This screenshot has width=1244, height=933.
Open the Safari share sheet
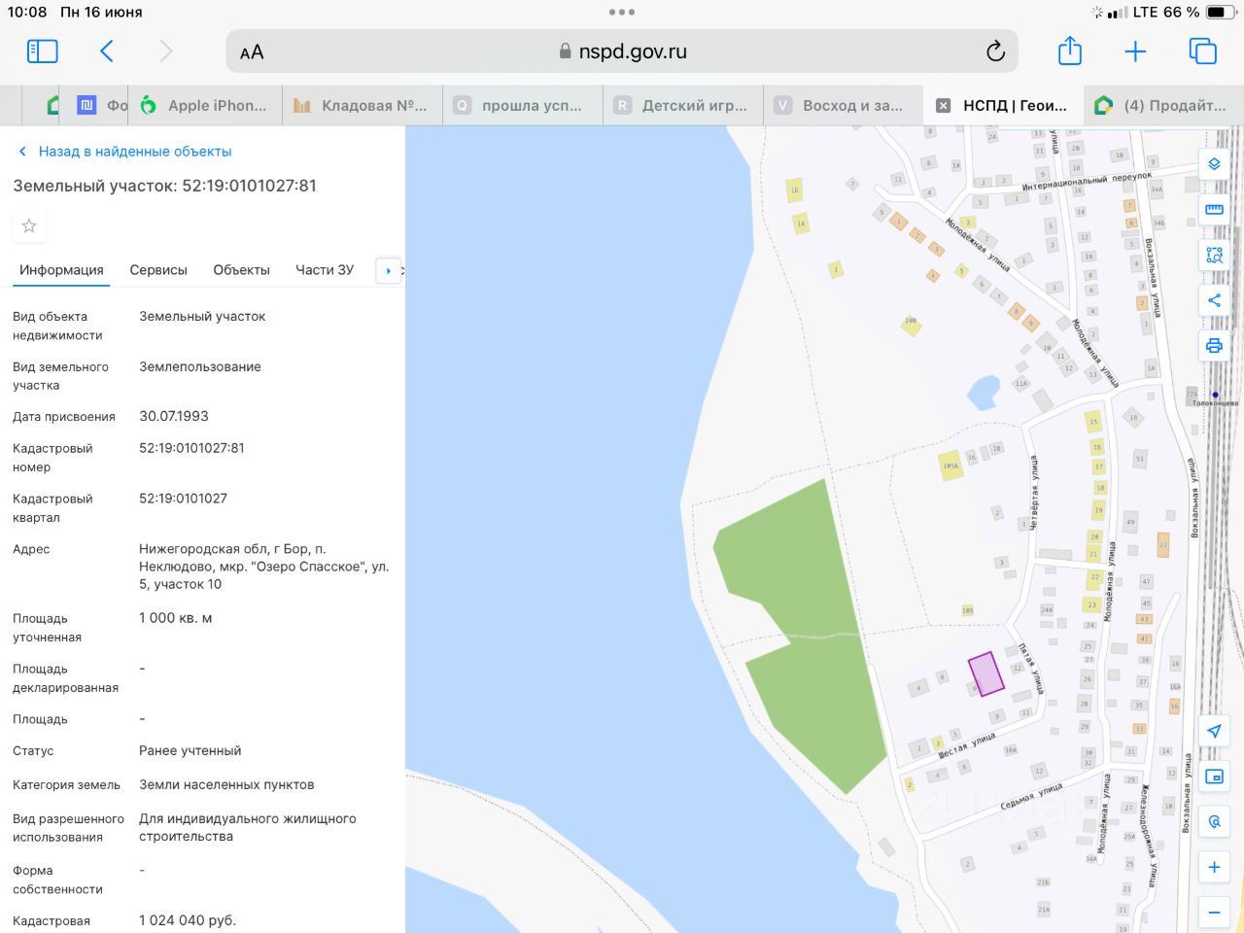(x=1070, y=51)
